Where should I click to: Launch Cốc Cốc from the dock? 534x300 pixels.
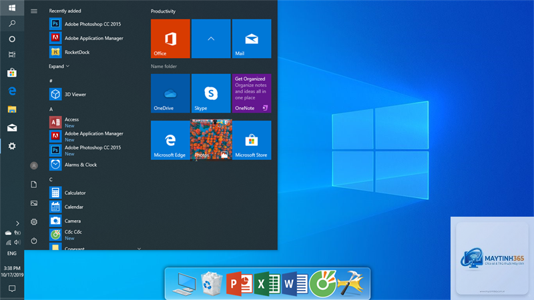(x=323, y=283)
